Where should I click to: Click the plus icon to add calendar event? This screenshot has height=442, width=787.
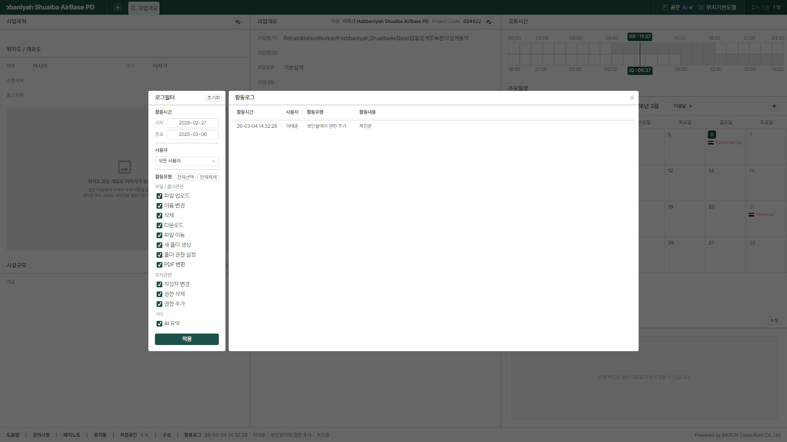point(774,106)
